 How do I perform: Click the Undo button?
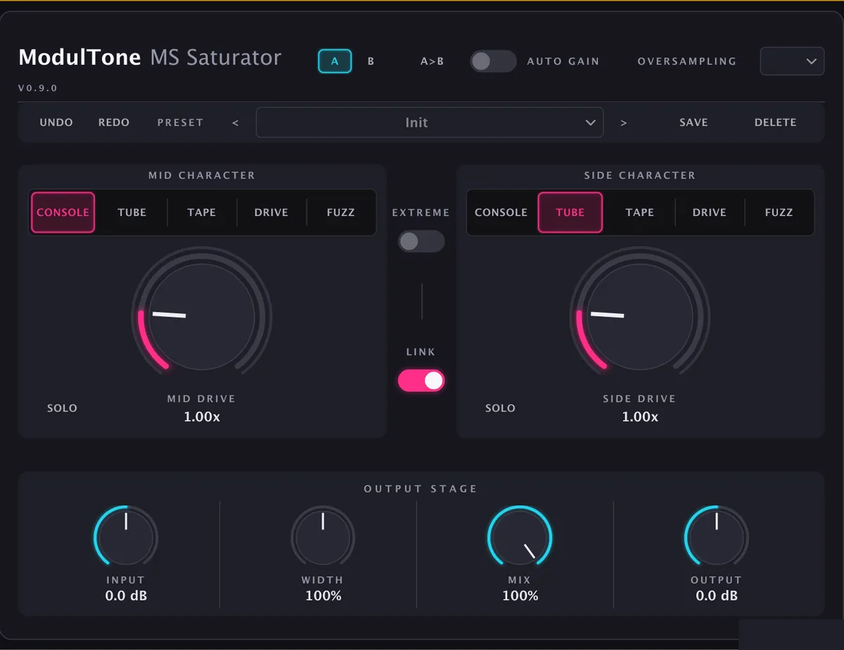pos(56,122)
